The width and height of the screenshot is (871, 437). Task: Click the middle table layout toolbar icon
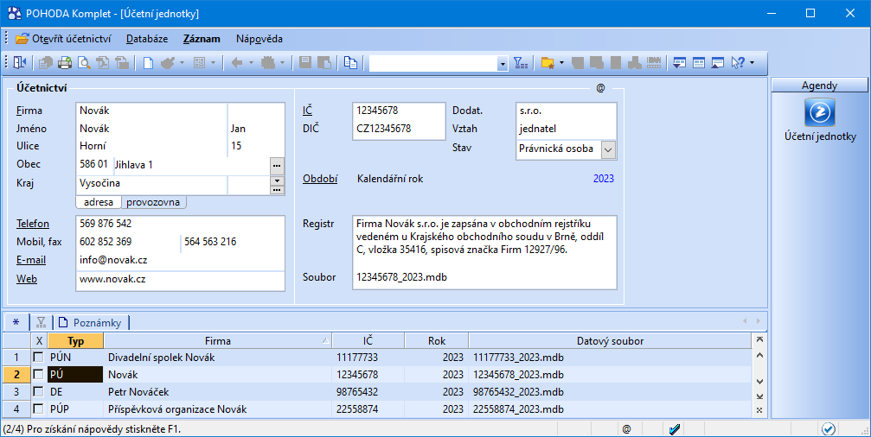[698, 63]
